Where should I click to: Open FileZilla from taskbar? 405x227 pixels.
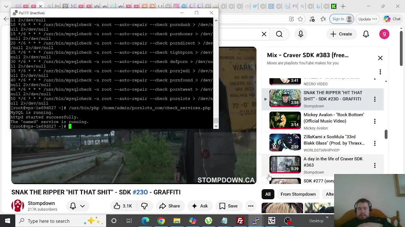[x=240, y=221]
